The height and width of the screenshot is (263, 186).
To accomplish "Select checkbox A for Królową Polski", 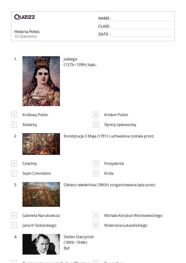I will [x=14, y=115].
